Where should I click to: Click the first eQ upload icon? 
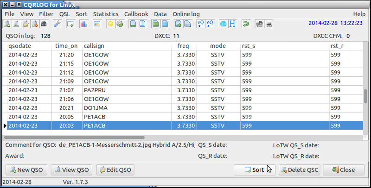pos(201,24)
